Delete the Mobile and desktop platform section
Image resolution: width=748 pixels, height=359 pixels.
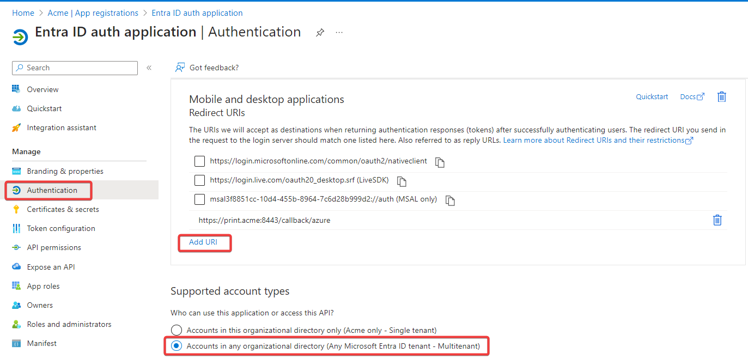click(x=721, y=97)
